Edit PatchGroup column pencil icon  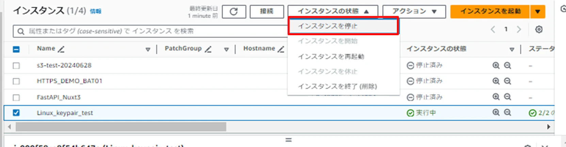click(208, 49)
